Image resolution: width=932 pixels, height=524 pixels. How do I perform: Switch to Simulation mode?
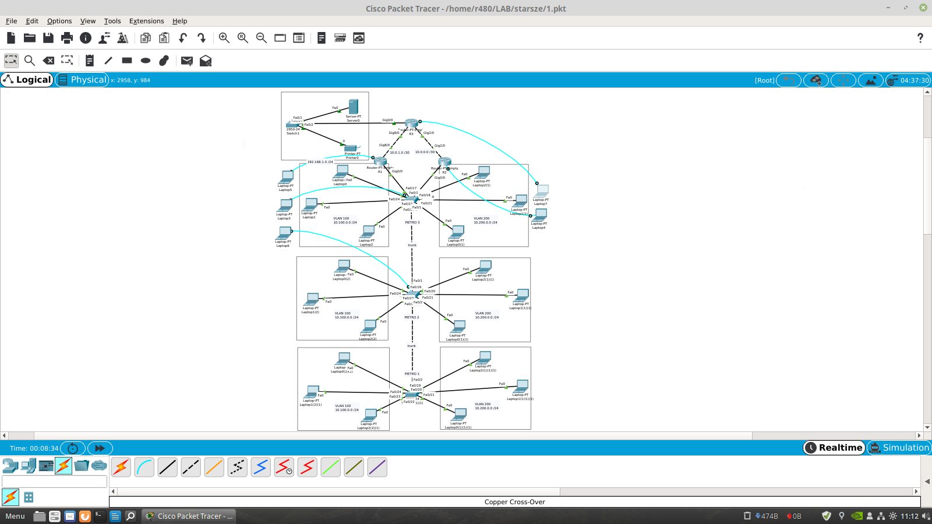pyautogui.click(x=899, y=448)
